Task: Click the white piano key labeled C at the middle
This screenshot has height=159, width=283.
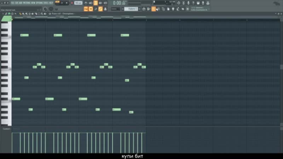Action: coord(6,69)
